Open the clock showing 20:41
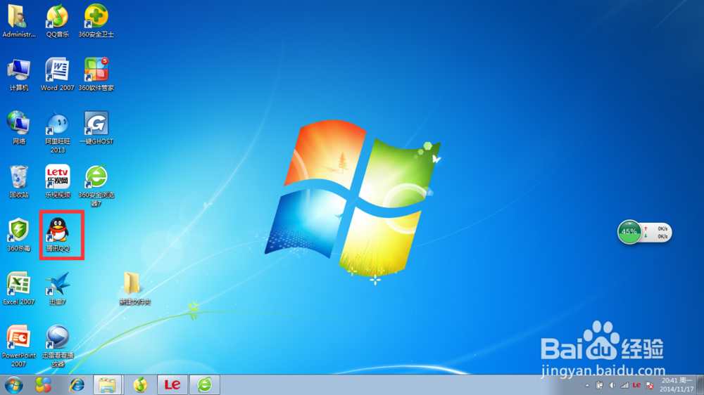 pyautogui.click(x=677, y=385)
